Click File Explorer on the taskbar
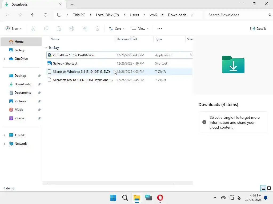Image resolution: width=273 pixels, height=204 pixels. coord(137,198)
